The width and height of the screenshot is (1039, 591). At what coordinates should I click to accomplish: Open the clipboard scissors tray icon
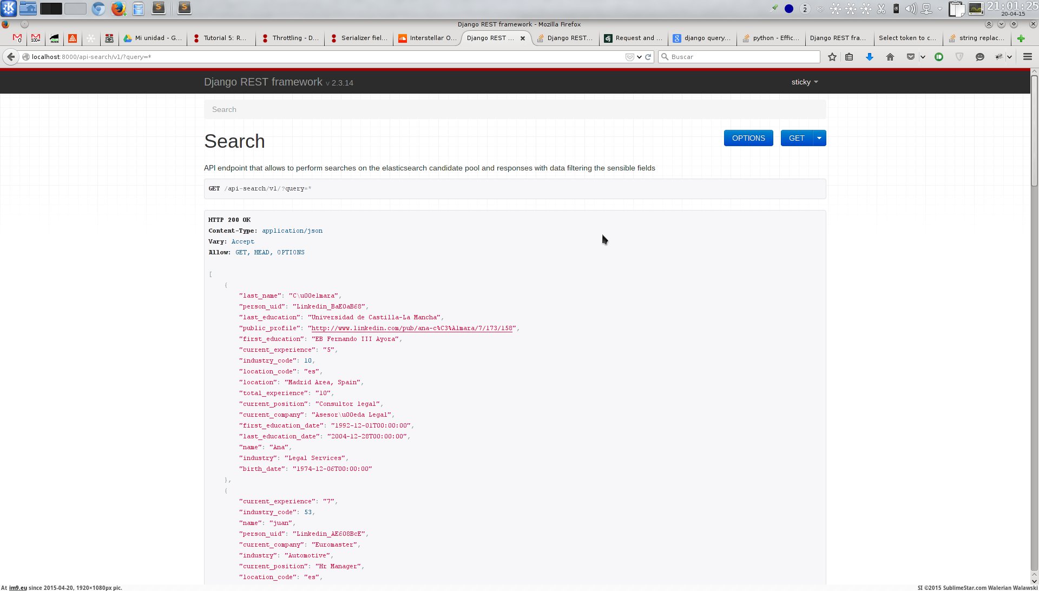pos(882,9)
